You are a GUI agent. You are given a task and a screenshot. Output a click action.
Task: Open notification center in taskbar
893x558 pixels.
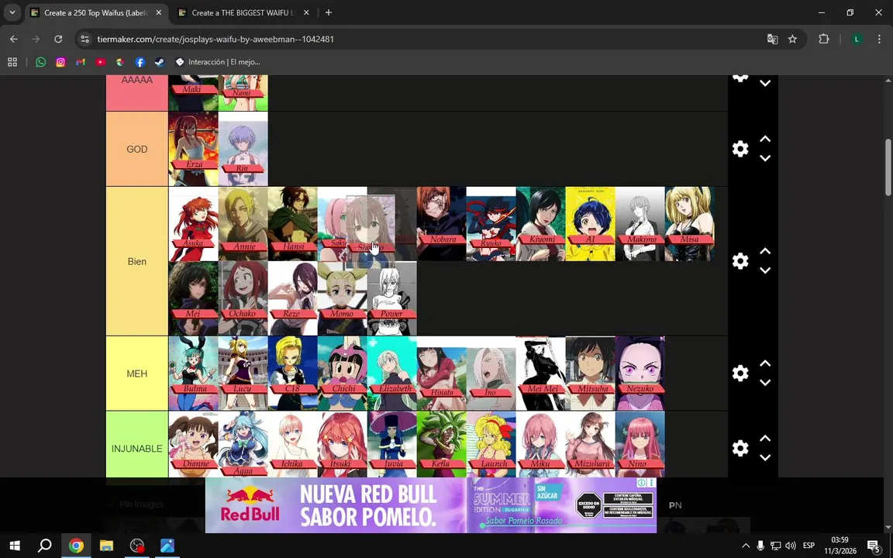(x=874, y=546)
